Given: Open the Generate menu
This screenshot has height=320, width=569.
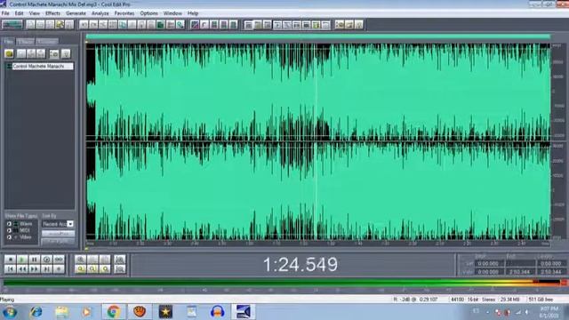Looking at the screenshot, I should 76,13.
